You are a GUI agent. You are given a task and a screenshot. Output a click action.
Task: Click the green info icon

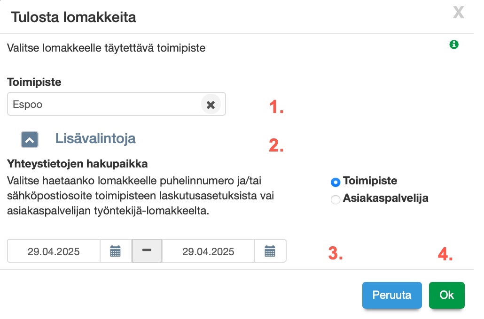(x=453, y=45)
